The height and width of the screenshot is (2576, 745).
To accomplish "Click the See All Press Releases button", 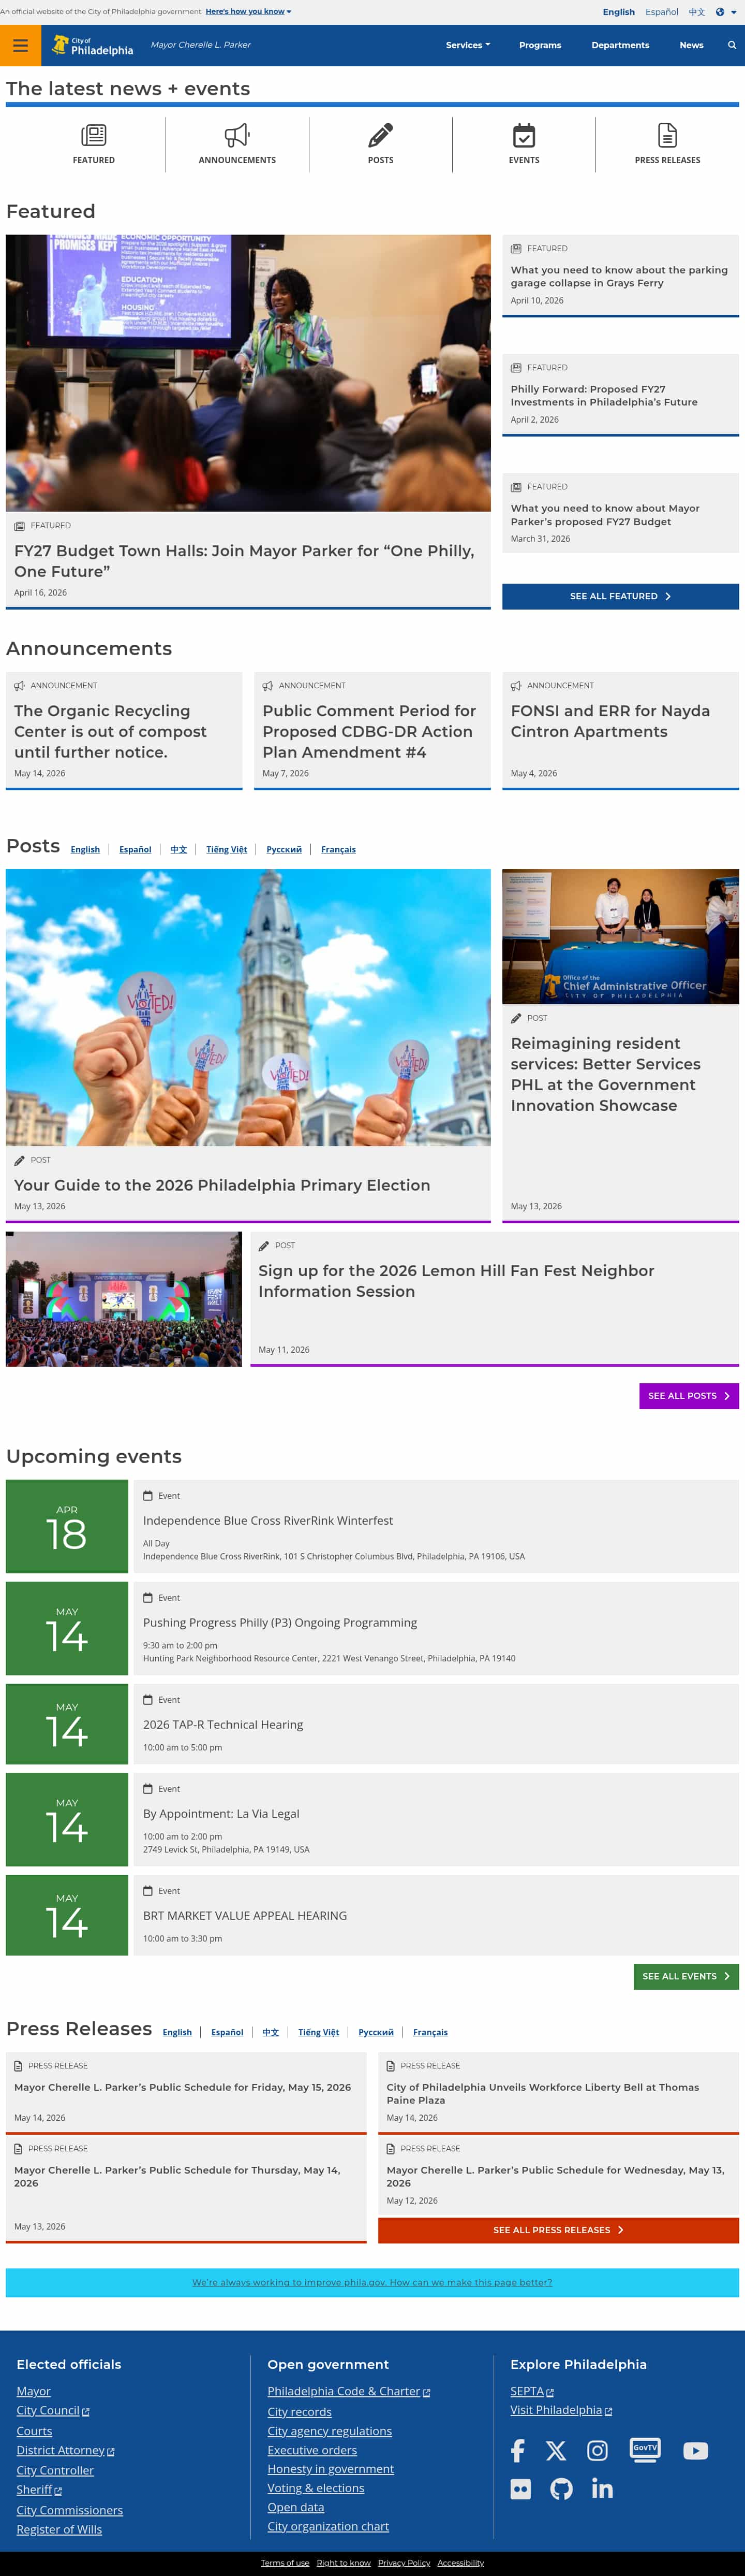I will [558, 2230].
